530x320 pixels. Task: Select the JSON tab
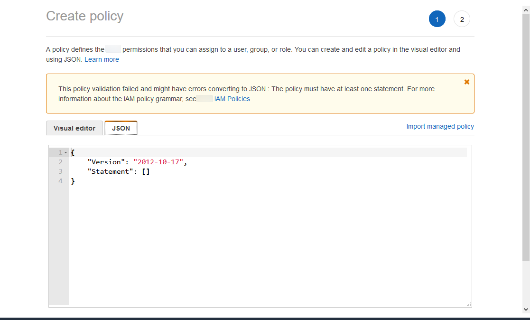point(121,128)
